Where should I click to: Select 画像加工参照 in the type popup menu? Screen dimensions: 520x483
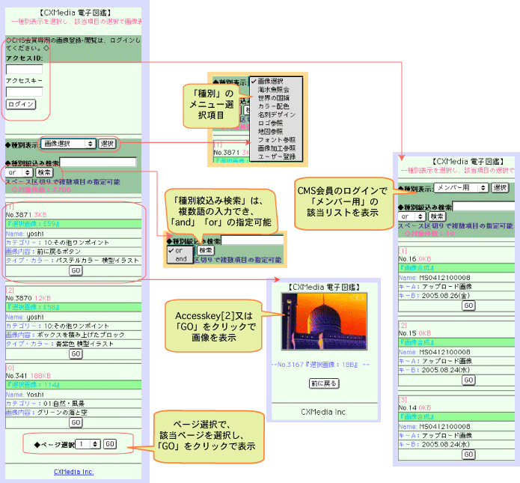276,148
